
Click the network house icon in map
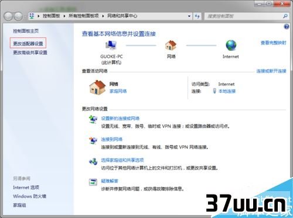171,46
